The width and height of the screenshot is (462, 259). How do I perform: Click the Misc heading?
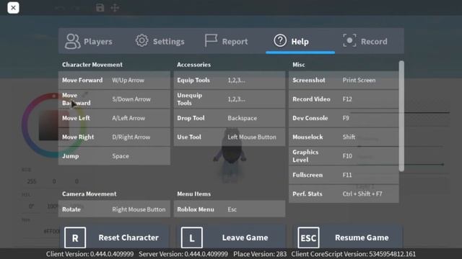[x=299, y=65]
